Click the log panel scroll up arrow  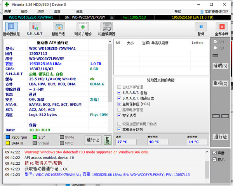pos(207,152)
